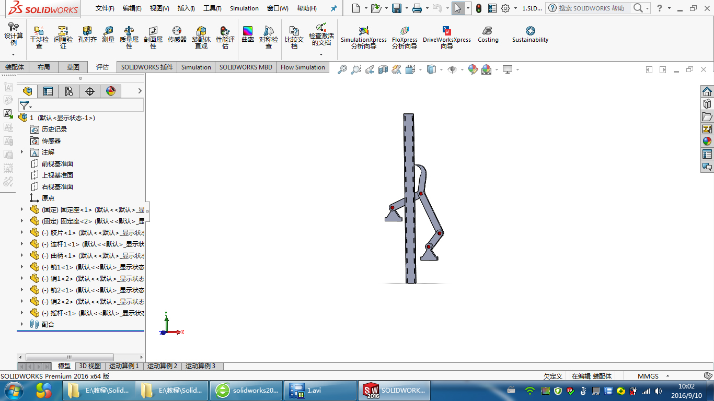This screenshot has height=401, width=714.
Task: Expand the 摇杆<1> component node
Action: tap(22, 313)
